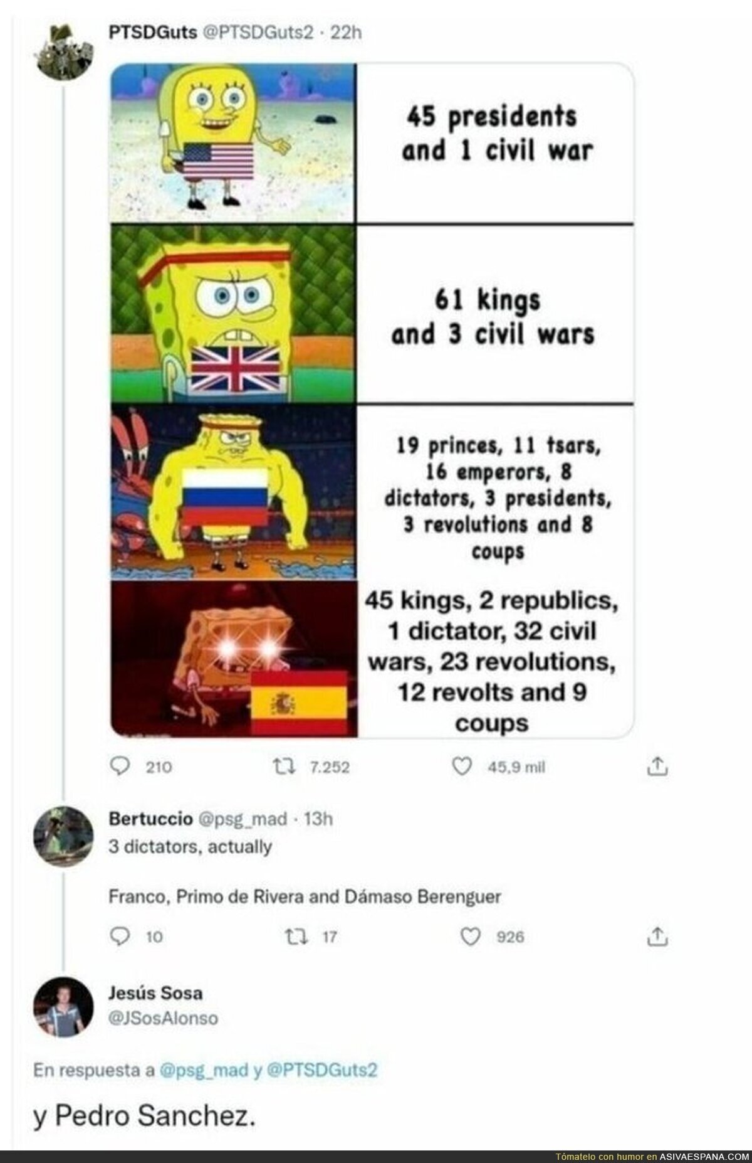Retweet Bertuccio's 3 dictators reply
Screen dimensions: 752x1163
[x=295, y=936]
